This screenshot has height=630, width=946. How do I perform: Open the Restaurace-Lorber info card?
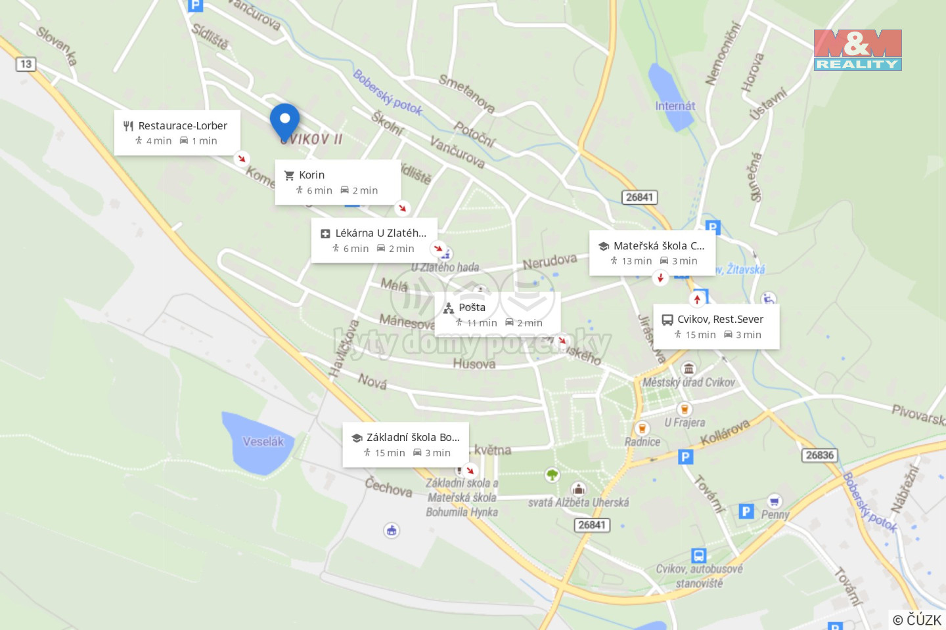point(177,133)
